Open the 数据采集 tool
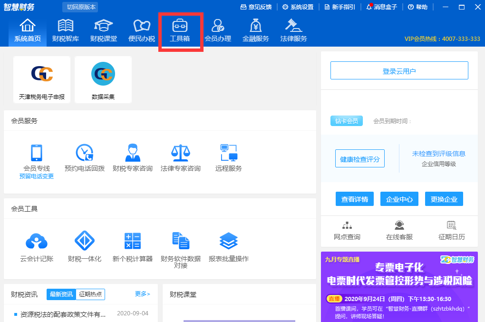The image size is (485, 322). point(103,79)
